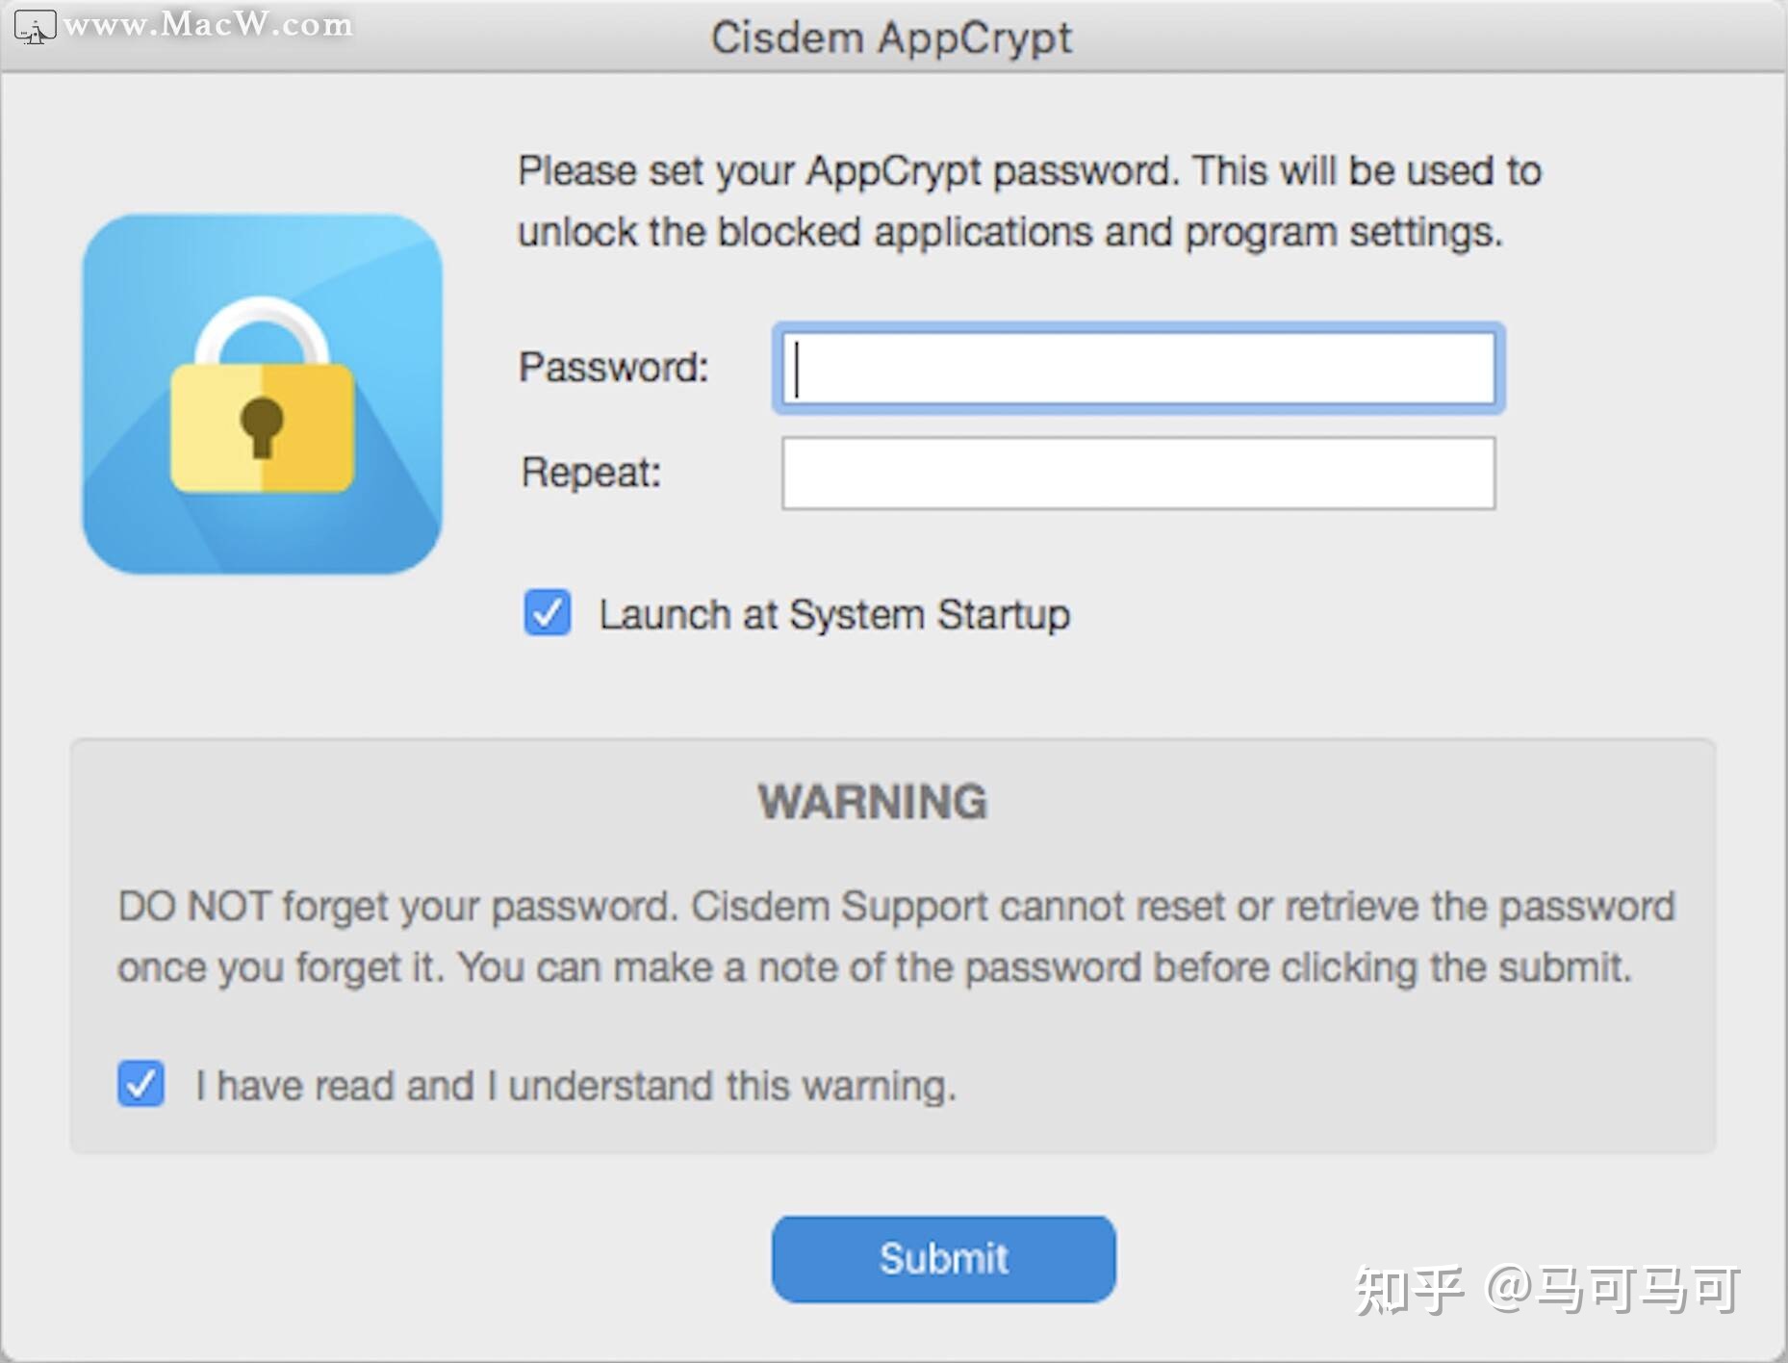Click the keyhole on the yellow padlock

(262, 426)
